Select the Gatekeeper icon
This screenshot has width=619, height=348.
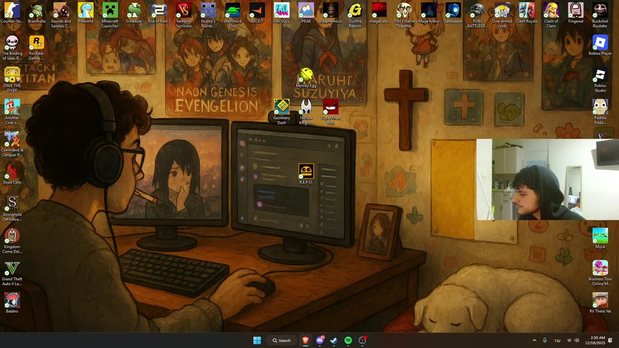(453, 13)
